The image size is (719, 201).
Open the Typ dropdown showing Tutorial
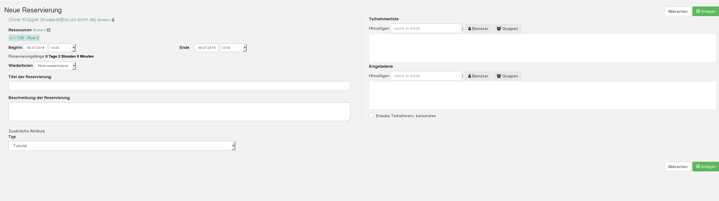[122, 146]
